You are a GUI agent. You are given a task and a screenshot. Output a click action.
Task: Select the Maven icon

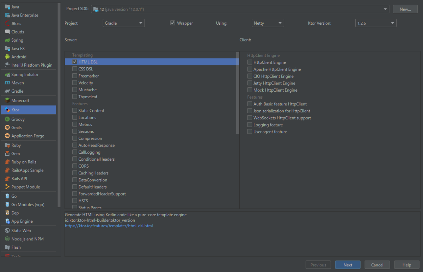pos(7,83)
